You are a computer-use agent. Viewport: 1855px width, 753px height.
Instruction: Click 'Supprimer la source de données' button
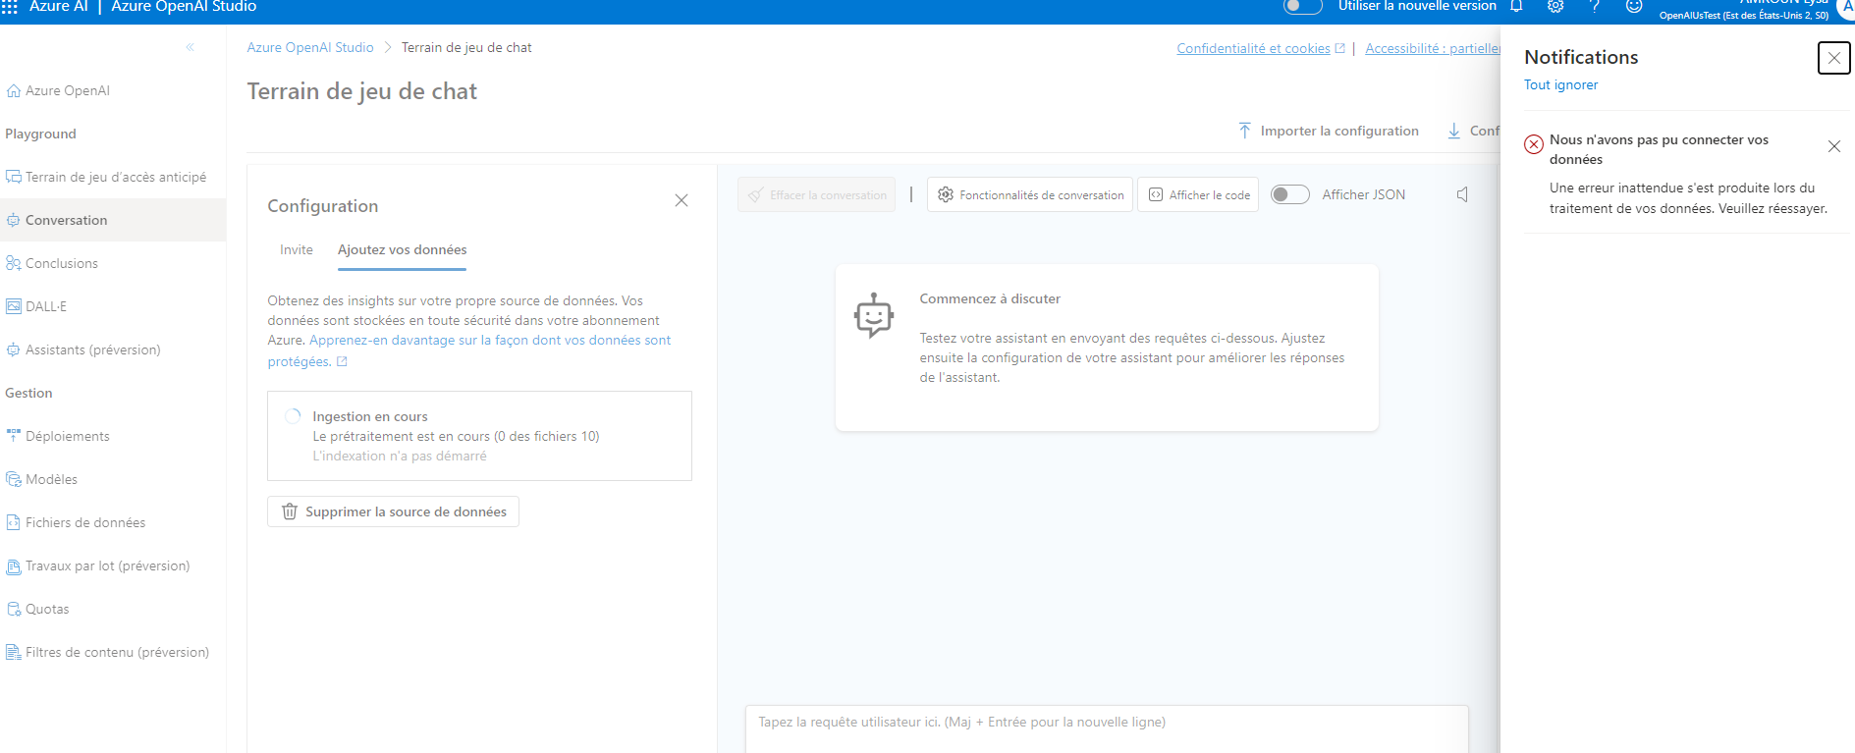[x=393, y=511]
